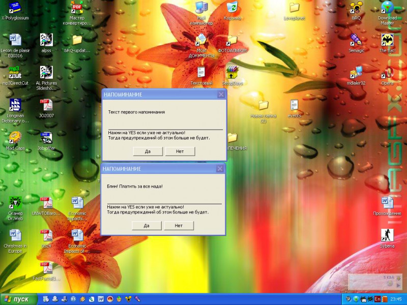This screenshot has height=305, width=407.
Task: Close the 'Блин! Платить за все нада!' window
Action: (220, 169)
